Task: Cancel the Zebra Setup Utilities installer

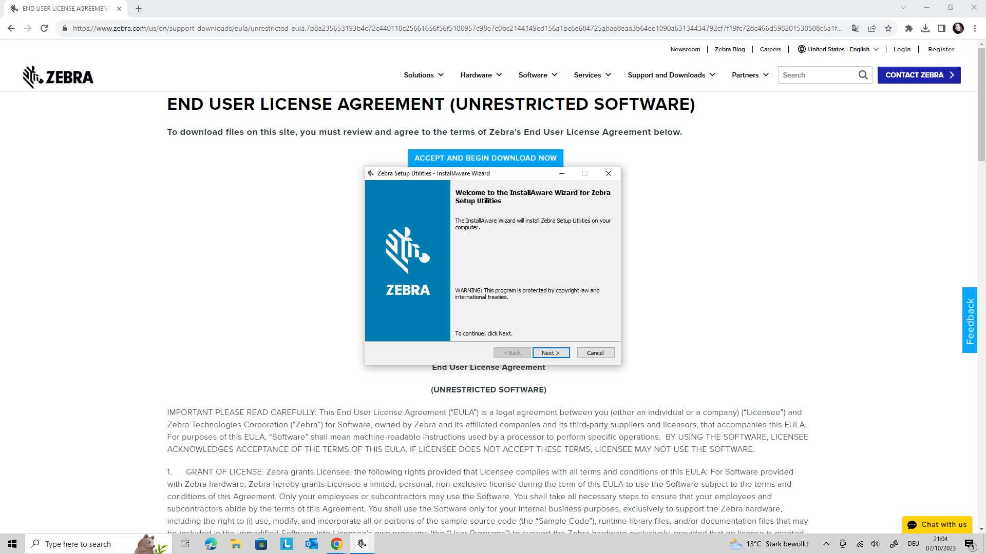Action: pyautogui.click(x=595, y=353)
